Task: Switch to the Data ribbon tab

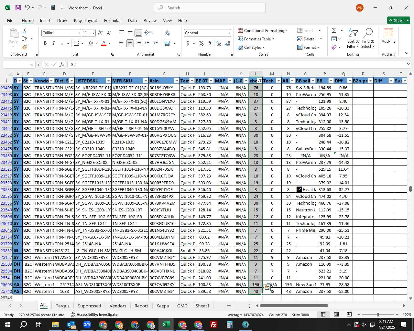Action: [x=132, y=20]
